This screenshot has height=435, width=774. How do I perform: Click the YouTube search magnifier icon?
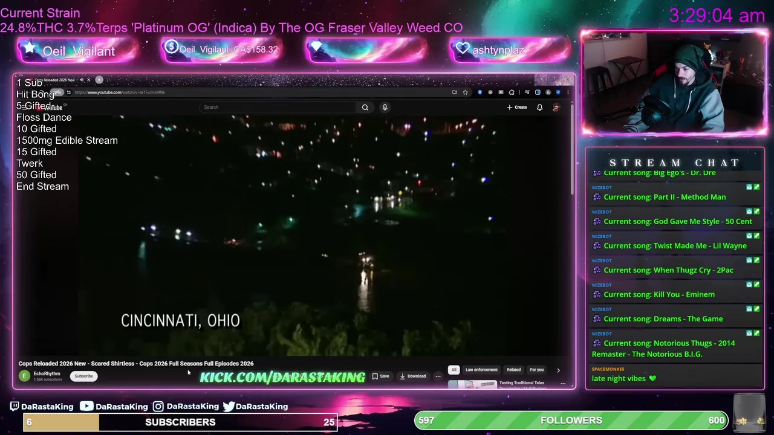(365, 107)
